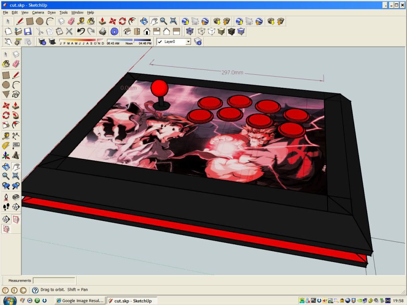
Task: Switch to Google Image Result taskbar window
Action: [x=80, y=301]
